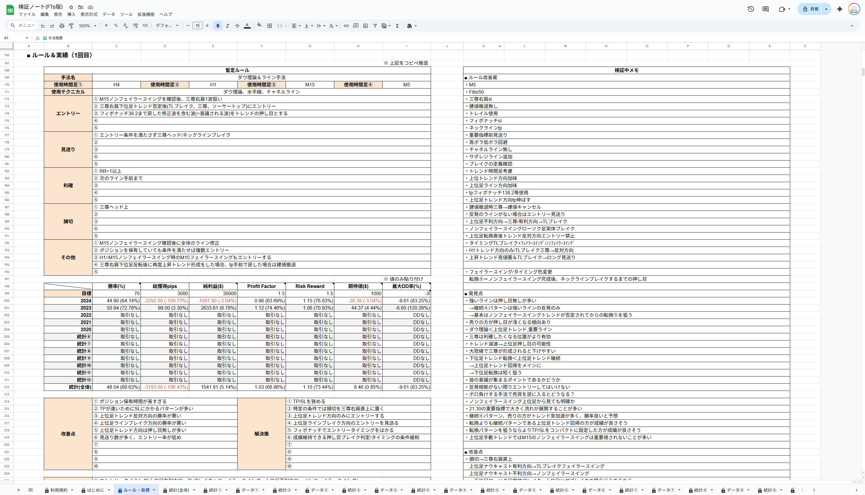The image size is (865, 495).
Task: Switch to the 統計(全体) sheet tab
Action: (x=179, y=490)
